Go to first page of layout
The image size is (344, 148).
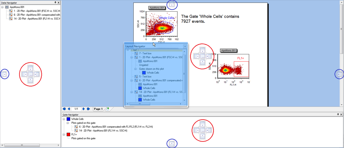(64, 109)
